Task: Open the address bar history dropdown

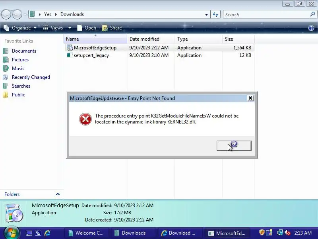Action: 206,14
